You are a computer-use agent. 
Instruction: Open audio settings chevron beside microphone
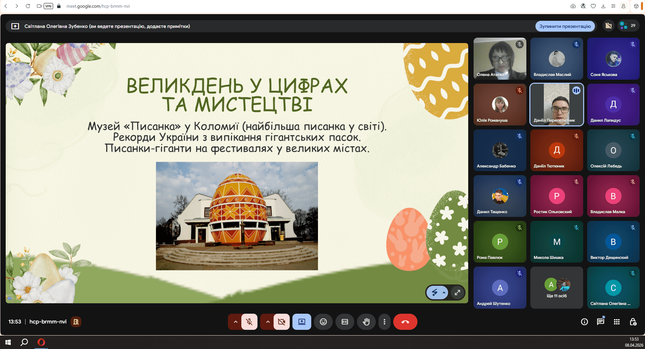(x=236, y=322)
